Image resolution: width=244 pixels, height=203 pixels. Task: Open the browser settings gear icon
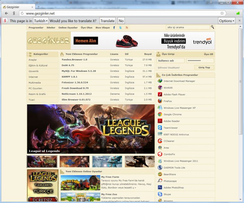211,2
